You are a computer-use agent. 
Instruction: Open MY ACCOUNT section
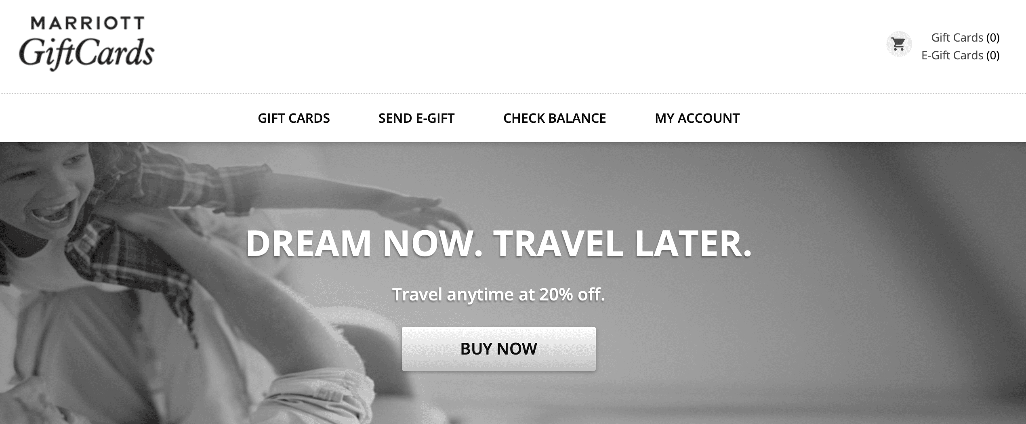(x=697, y=118)
